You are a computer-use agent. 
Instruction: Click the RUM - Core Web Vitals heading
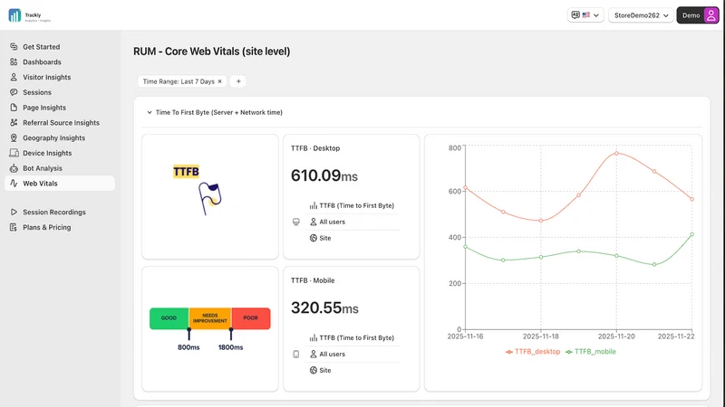tap(212, 52)
